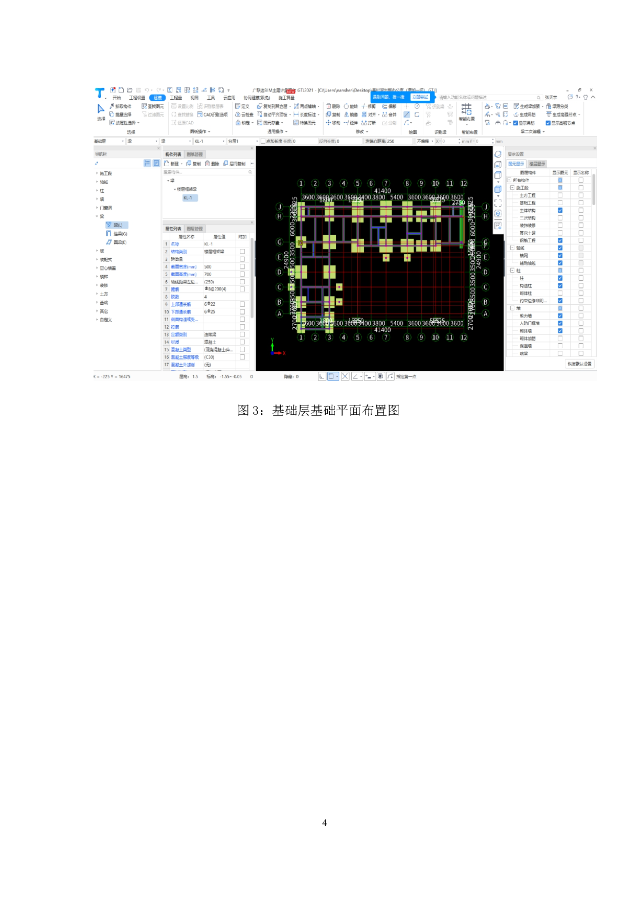Viewport: 634px width, 897px height.
Task: Open the 基础层 floor dropdown
Action: coord(109,141)
